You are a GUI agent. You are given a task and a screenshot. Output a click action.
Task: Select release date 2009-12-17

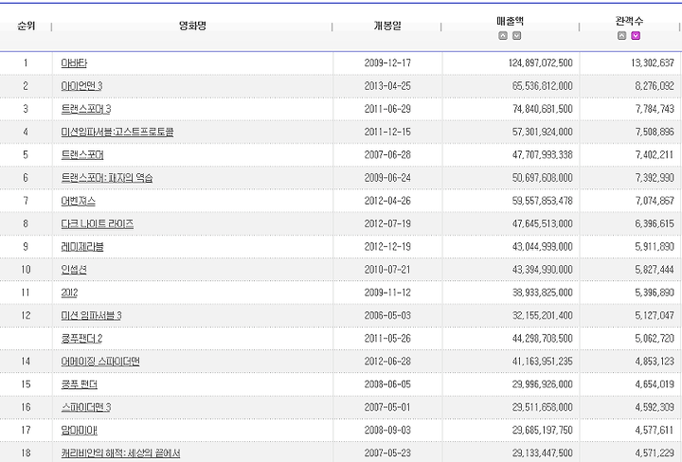[x=387, y=63]
